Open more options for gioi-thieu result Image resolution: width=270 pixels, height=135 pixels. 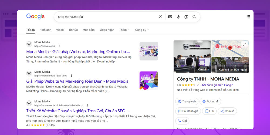72,76
